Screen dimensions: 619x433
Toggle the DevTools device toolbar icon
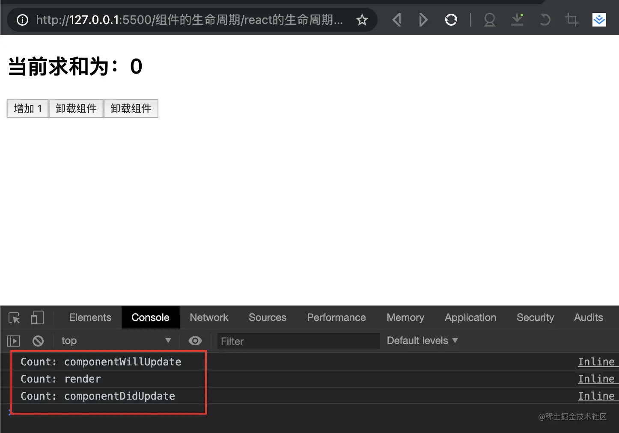[37, 317]
